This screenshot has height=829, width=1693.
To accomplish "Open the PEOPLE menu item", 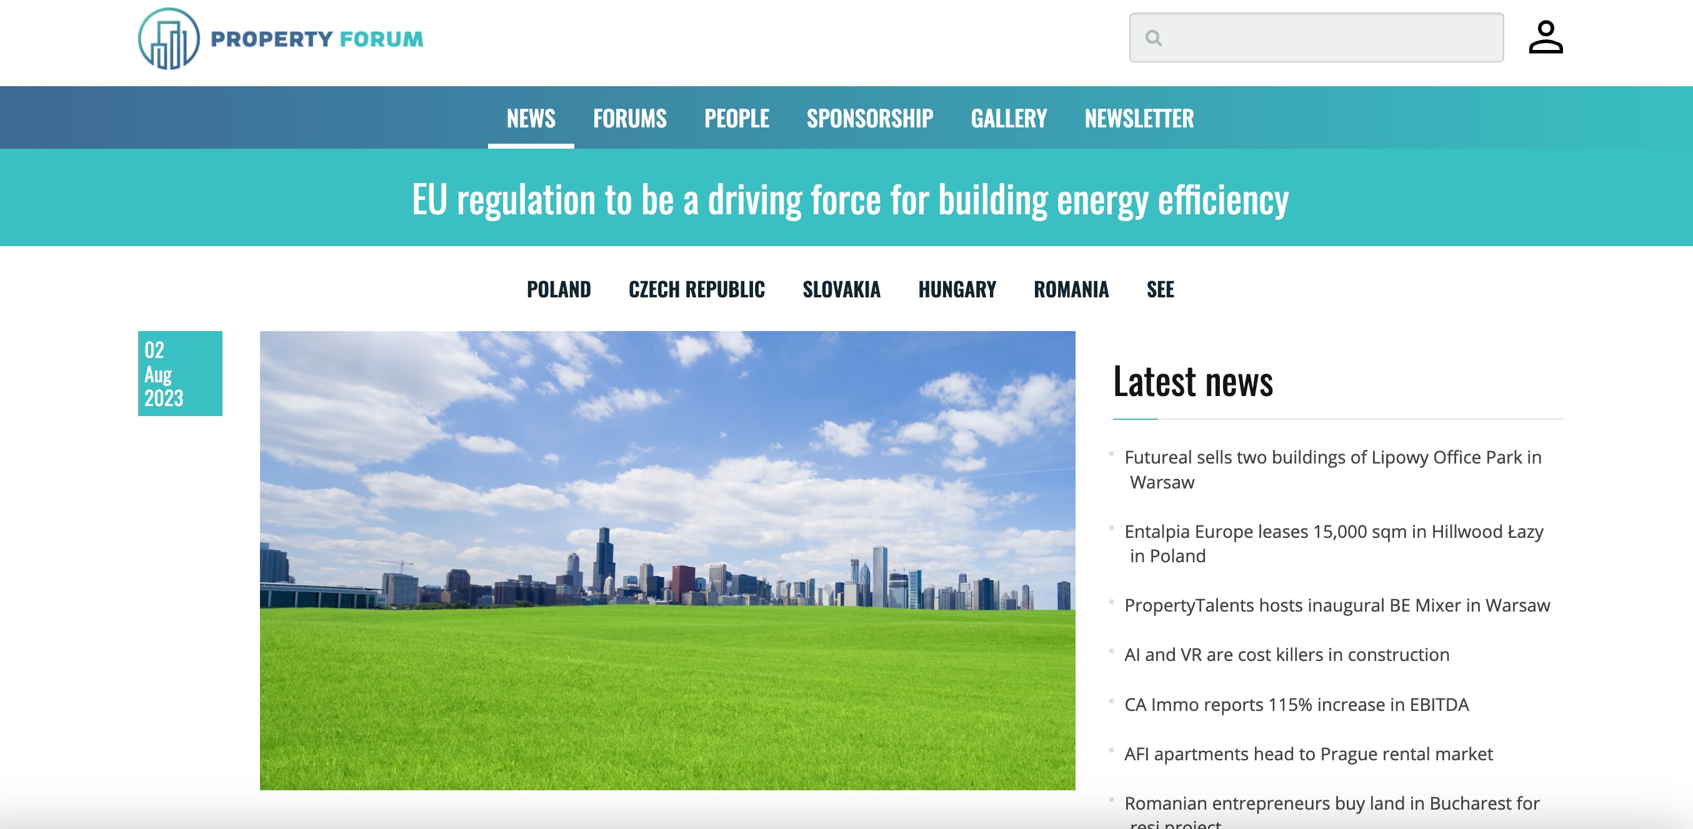I will coord(736,118).
